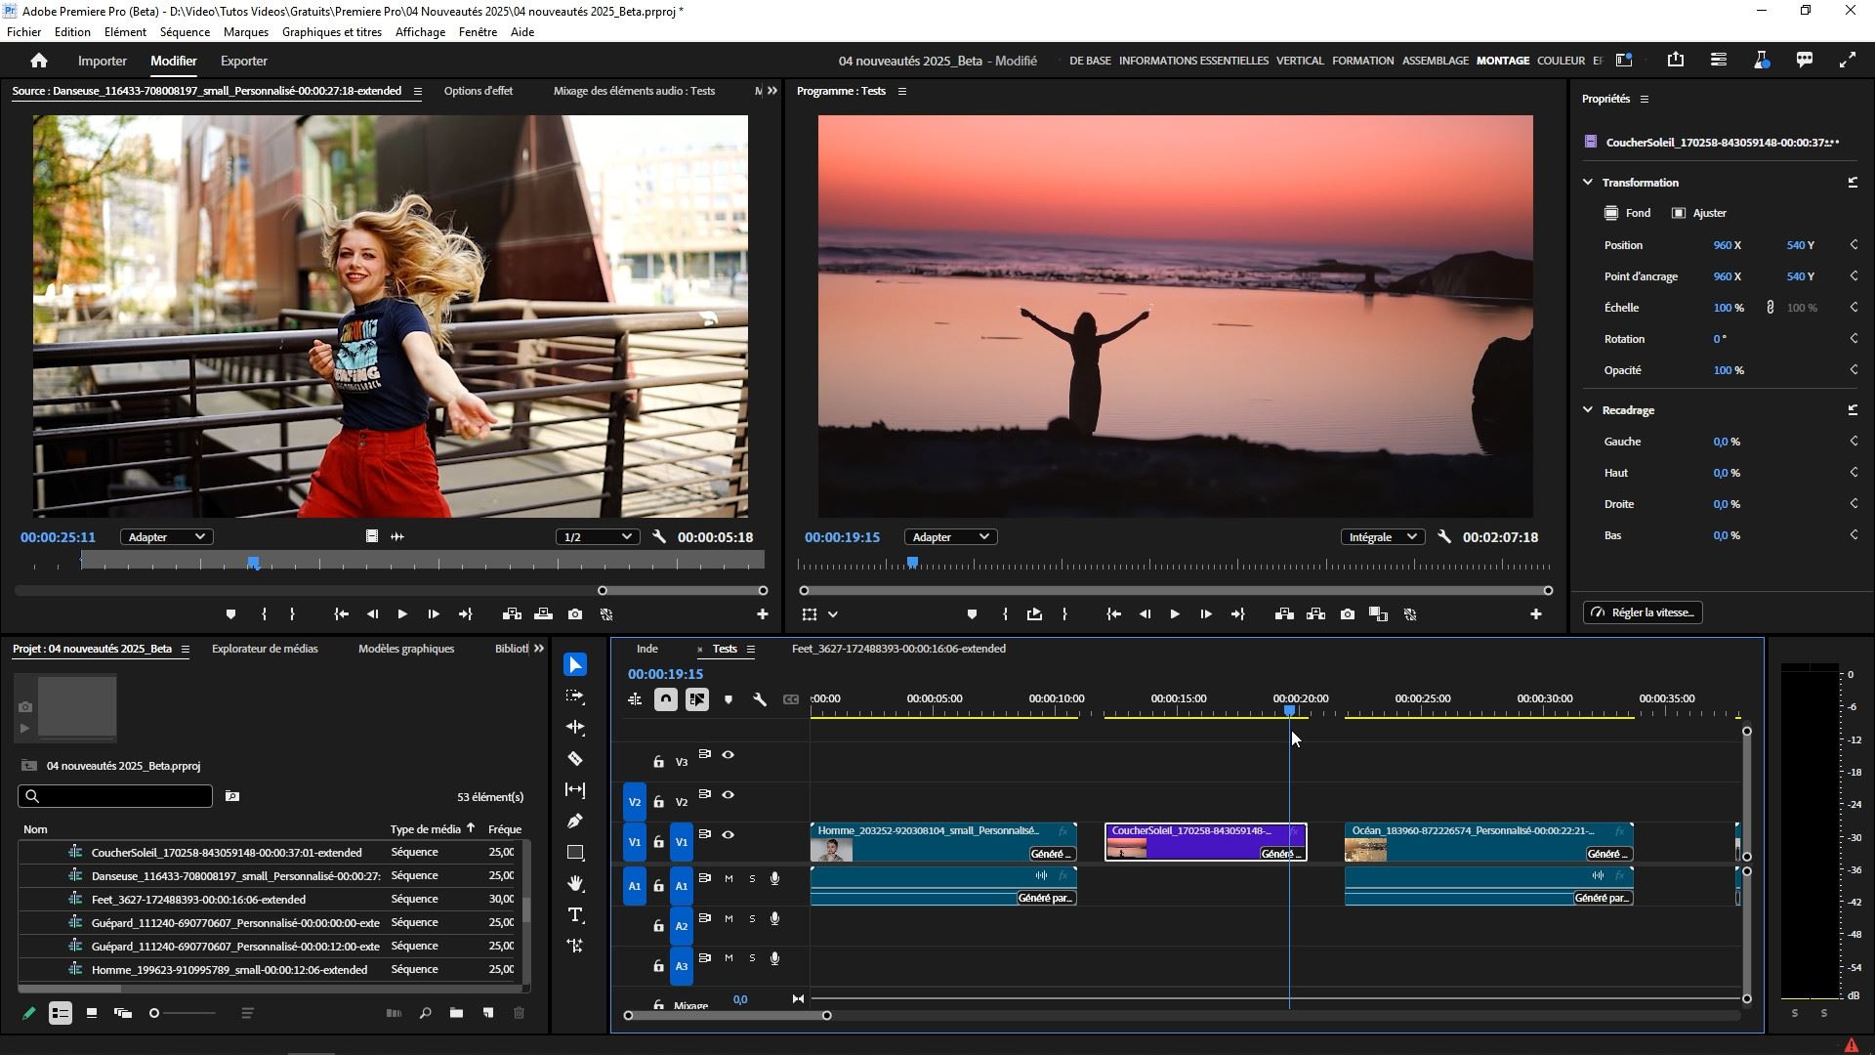Click Program monitor playhead scrubber
Viewport: 1875px width, 1055px height.
tap(912, 564)
